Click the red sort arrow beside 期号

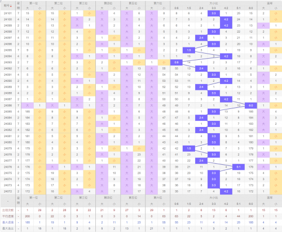(11, 6)
